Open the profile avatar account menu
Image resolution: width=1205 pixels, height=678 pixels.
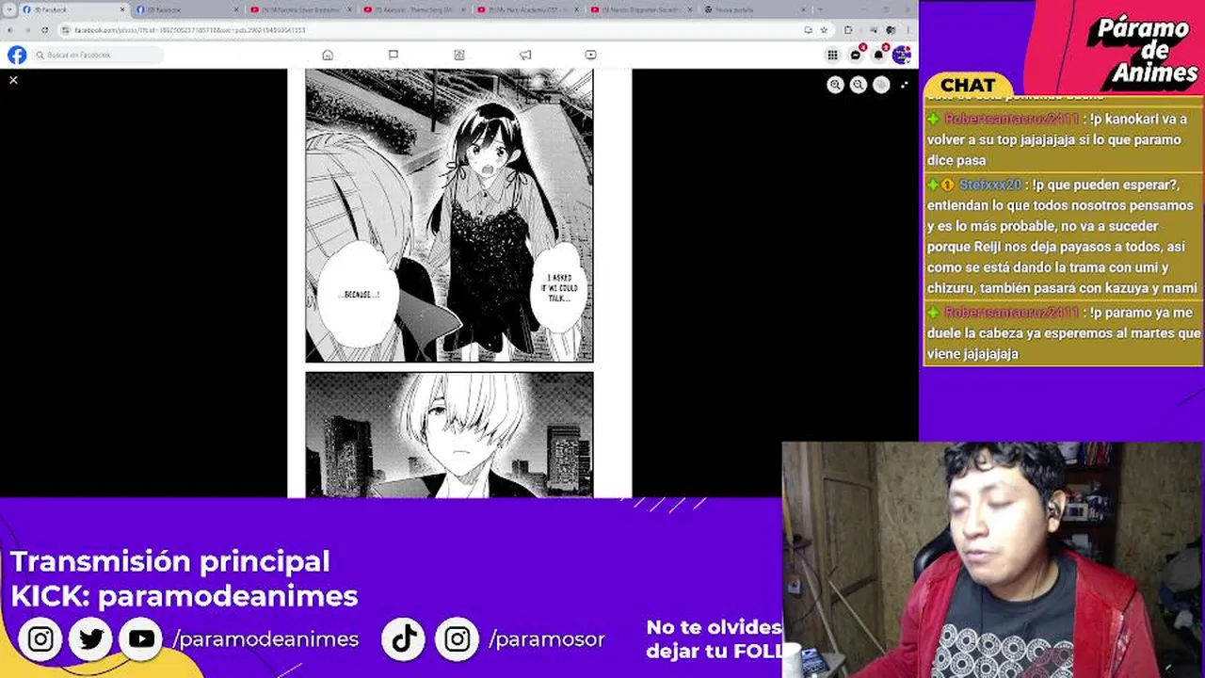[x=902, y=55]
